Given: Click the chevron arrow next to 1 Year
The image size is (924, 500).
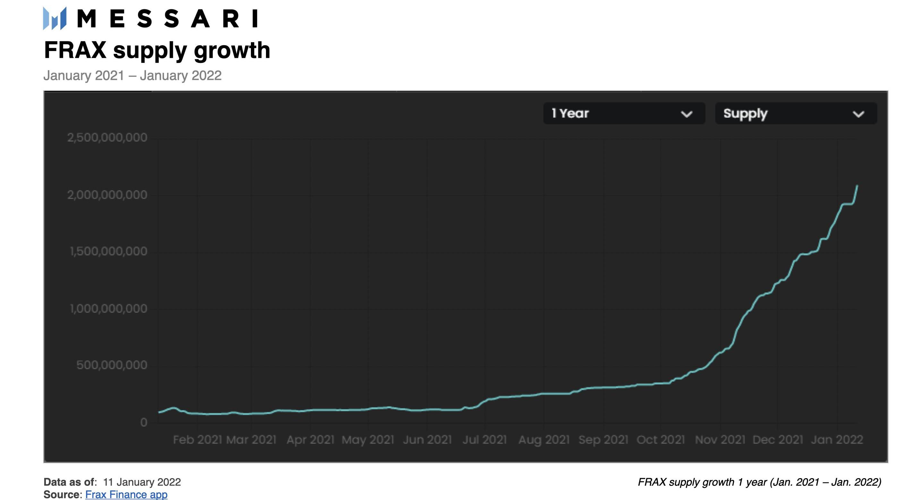Looking at the screenshot, I should (x=687, y=115).
